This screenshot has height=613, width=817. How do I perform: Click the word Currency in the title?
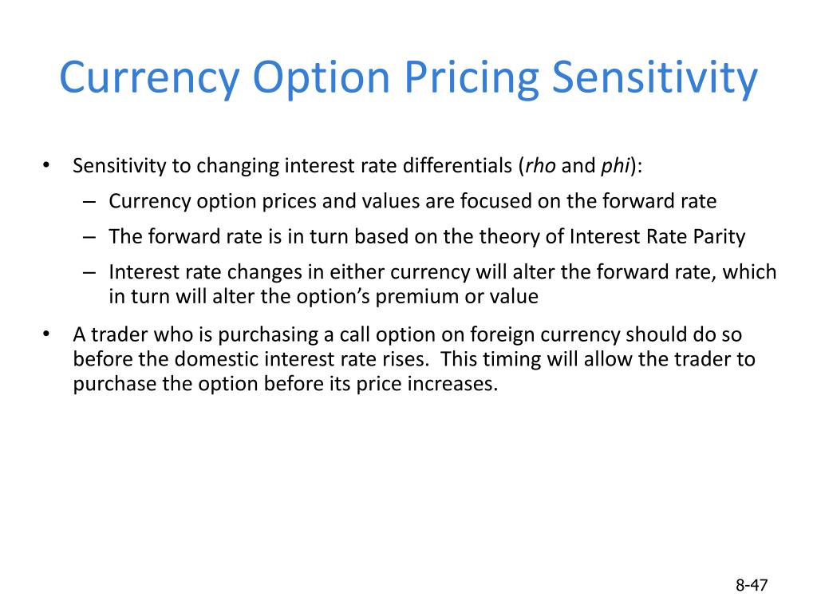[149, 78]
